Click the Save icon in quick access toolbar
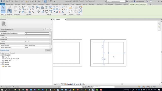The height and width of the screenshot is (91, 162). point(9,1)
